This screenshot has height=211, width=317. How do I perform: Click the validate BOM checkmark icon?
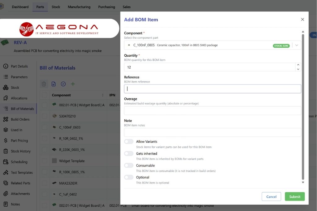[63, 84]
